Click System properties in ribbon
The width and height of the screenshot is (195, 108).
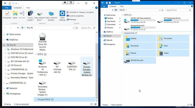pyautogui.click(x=75, y=16)
